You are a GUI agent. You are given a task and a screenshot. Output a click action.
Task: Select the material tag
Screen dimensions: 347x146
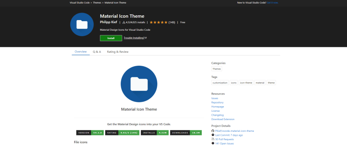pos(260,83)
